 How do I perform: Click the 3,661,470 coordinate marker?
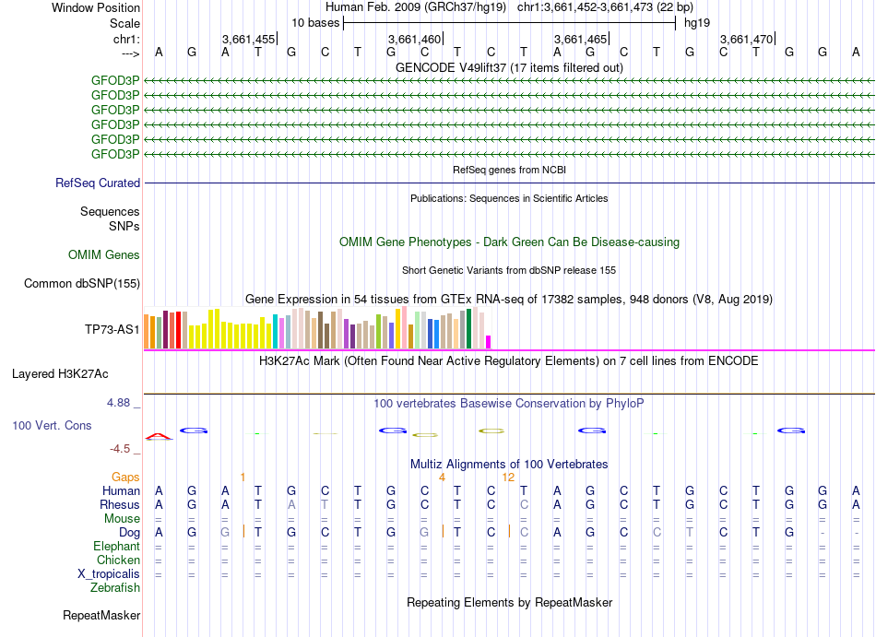point(747,39)
